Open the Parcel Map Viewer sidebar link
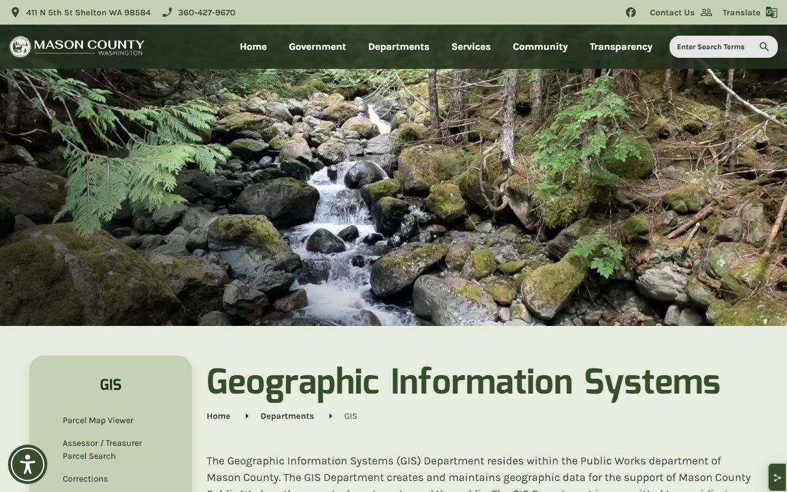The image size is (787, 492). [x=98, y=421]
